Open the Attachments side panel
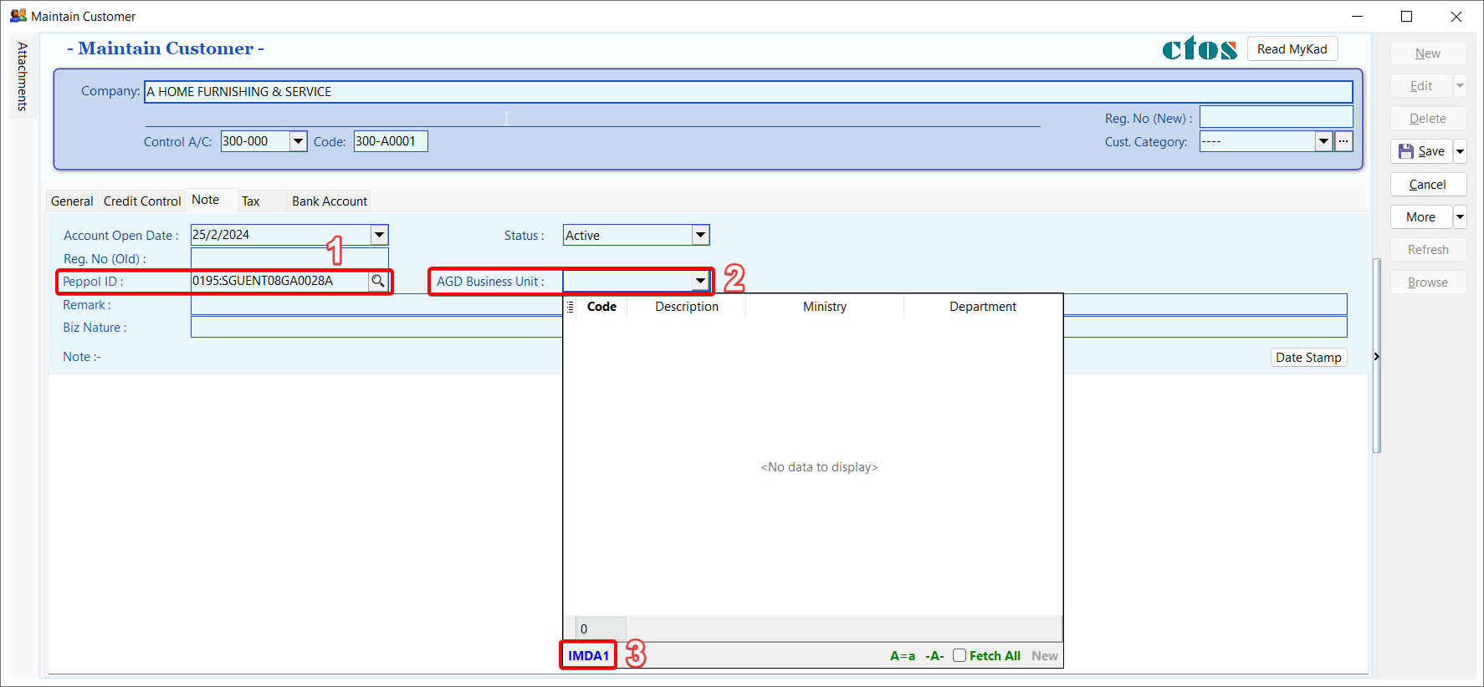 click(23, 77)
